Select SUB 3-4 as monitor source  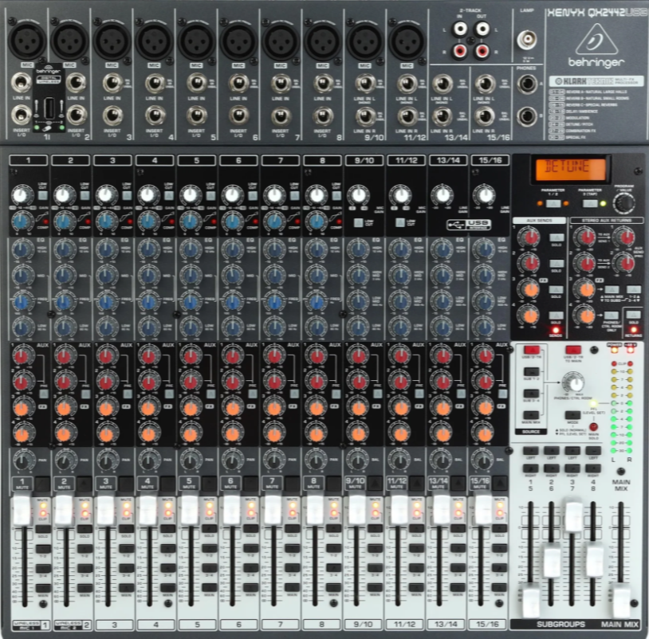[x=532, y=394]
